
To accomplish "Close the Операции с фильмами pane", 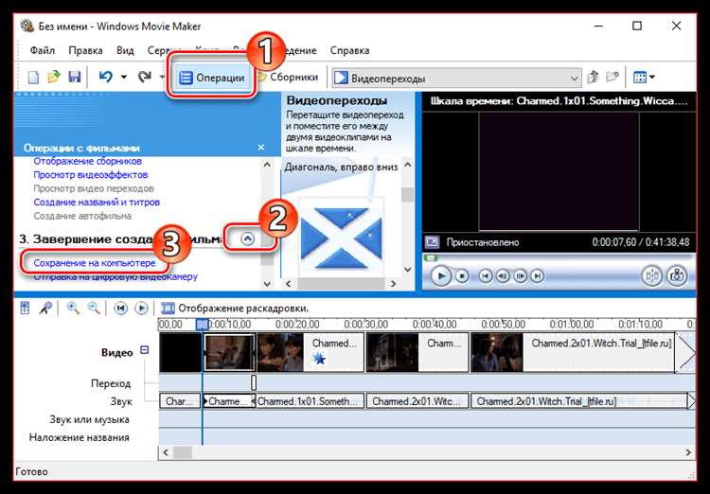I will click(x=261, y=148).
